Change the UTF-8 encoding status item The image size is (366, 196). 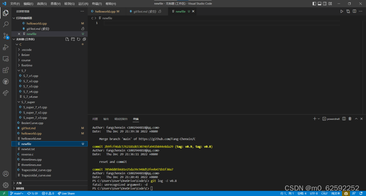click(314, 193)
